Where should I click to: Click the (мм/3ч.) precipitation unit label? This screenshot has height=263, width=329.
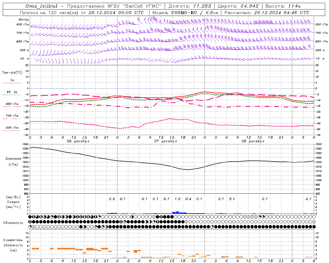coord(13,197)
